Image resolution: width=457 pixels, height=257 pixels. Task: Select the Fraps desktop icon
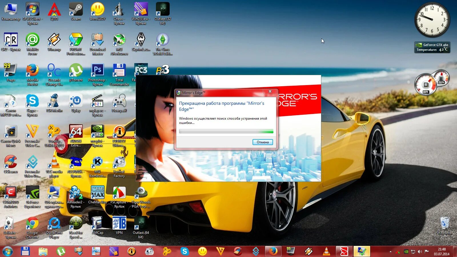point(11,73)
